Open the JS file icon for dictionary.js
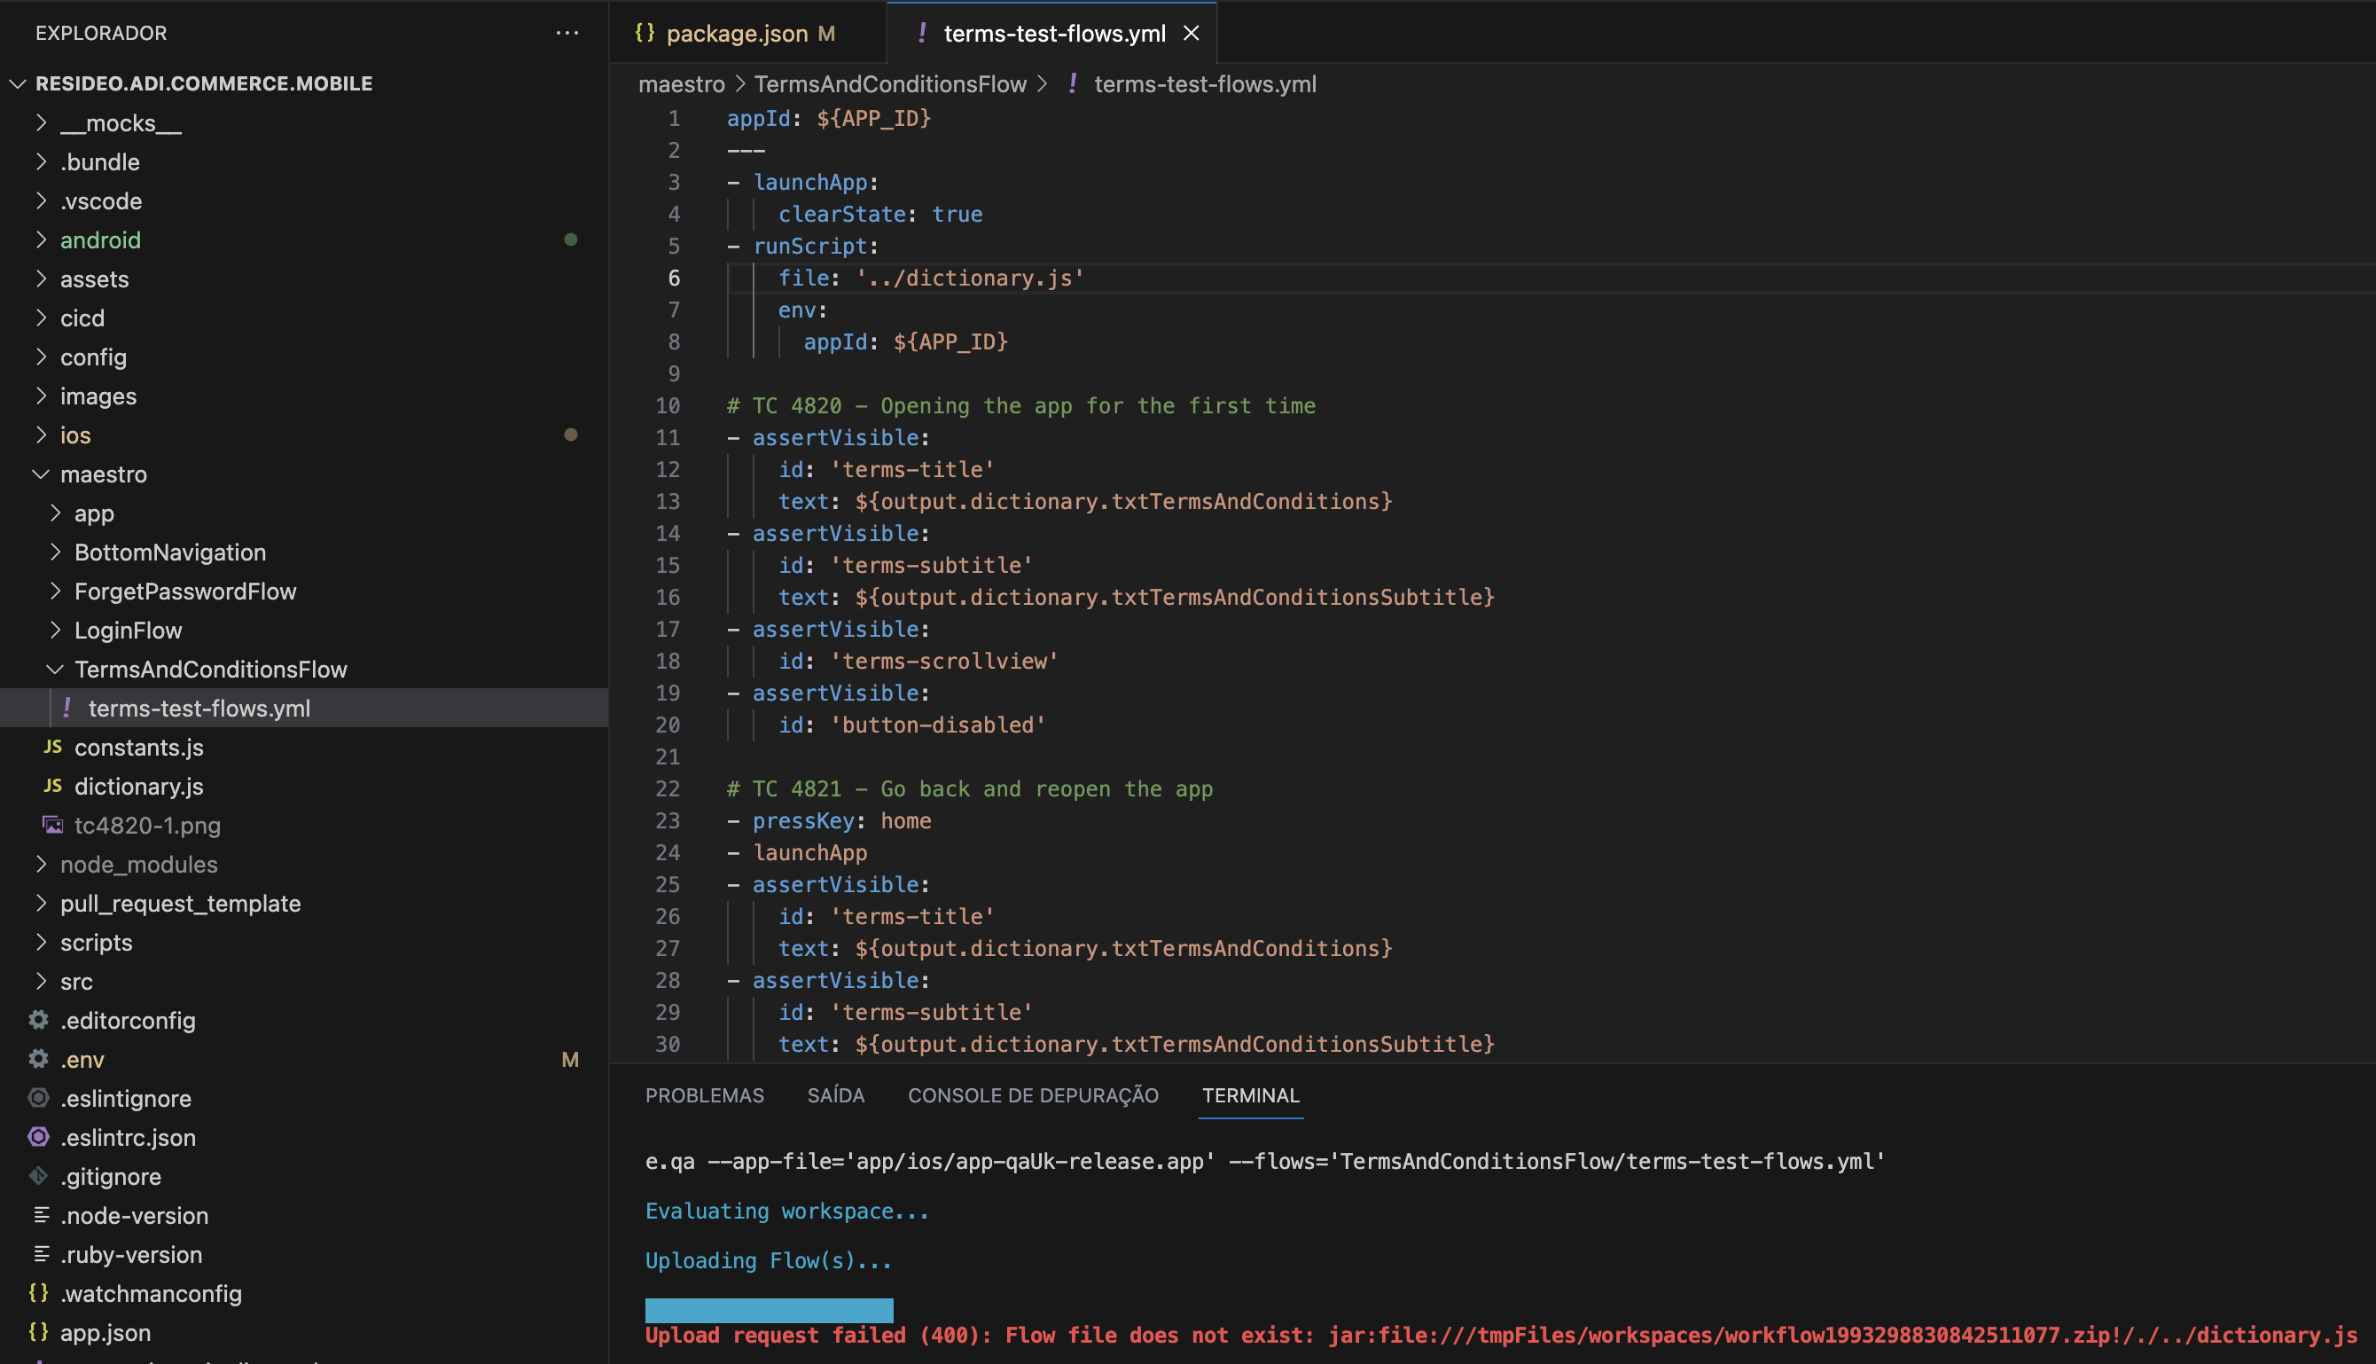2376x1364 pixels. click(x=53, y=786)
